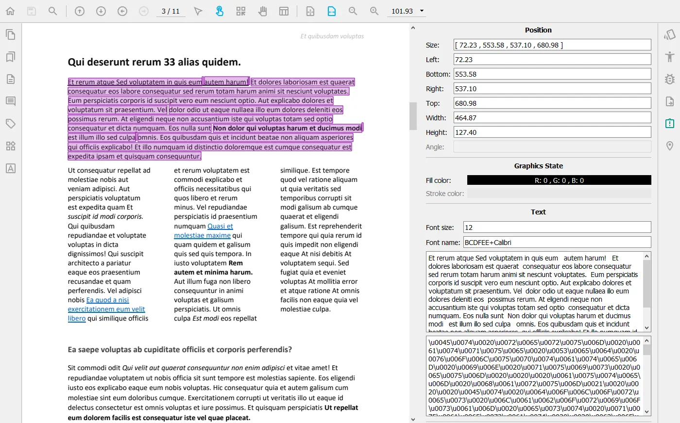The image size is (680, 423).
Task: Click the Width value field 464.87
Action: coord(552,117)
